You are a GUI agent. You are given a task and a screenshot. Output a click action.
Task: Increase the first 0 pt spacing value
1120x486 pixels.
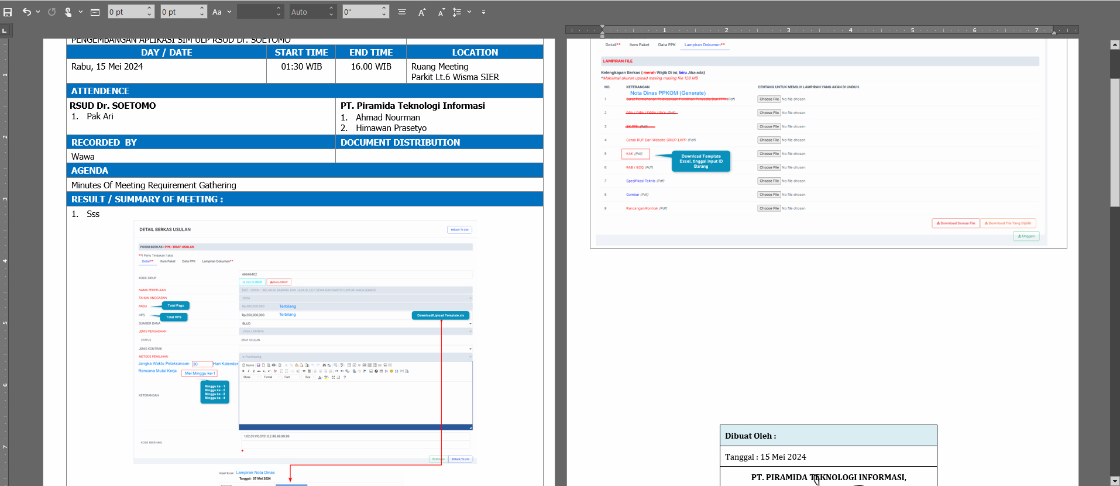click(149, 9)
